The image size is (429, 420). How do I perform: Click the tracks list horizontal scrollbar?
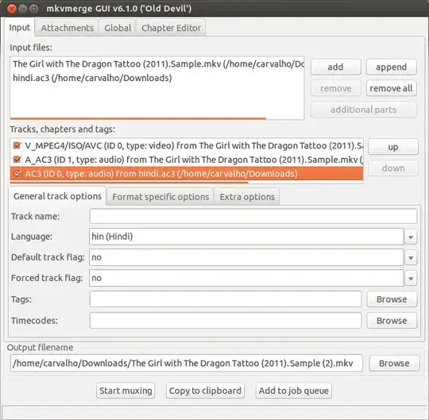[x=129, y=182]
